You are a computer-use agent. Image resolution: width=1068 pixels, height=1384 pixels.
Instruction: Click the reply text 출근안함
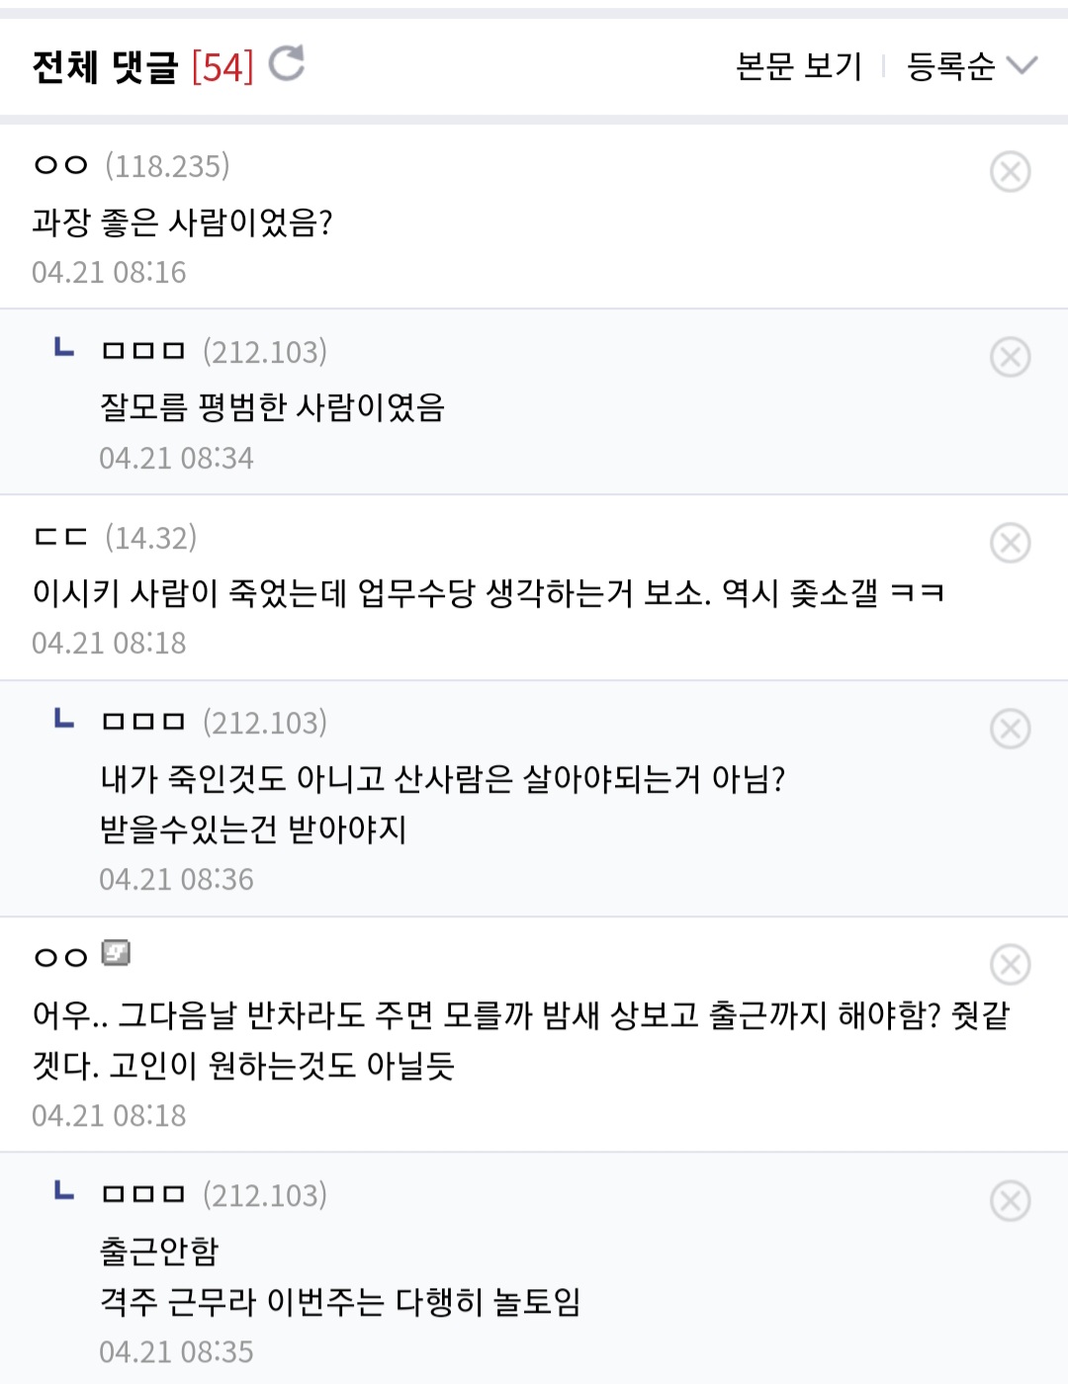click(159, 1251)
